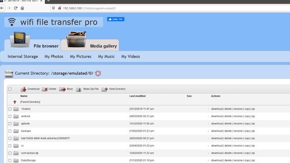290x163 pixels.
Task: Click the Size column header
Action: [189, 96]
